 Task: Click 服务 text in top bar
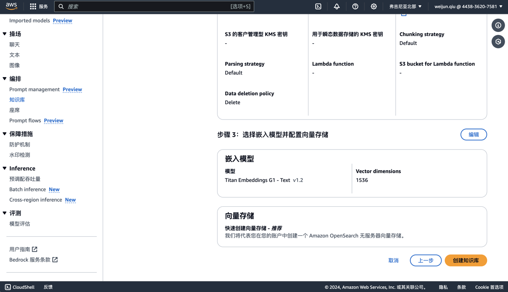43,6
